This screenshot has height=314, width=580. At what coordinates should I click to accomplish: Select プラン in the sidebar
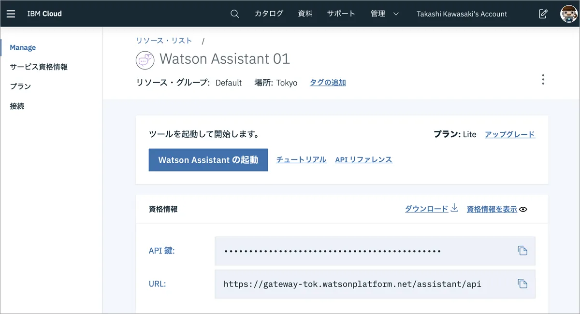tap(20, 86)
